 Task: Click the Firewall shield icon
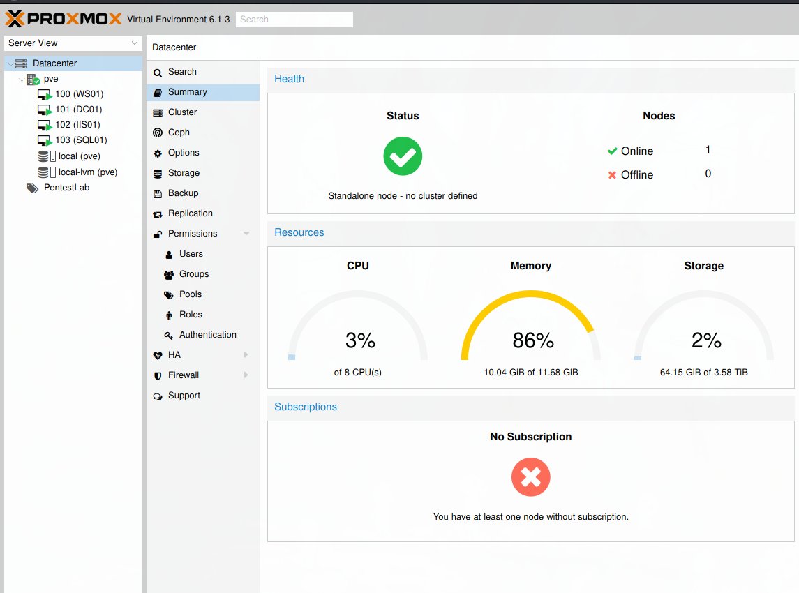[158, 376]
